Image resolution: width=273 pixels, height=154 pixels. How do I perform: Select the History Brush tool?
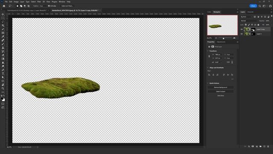click(3, 51)
